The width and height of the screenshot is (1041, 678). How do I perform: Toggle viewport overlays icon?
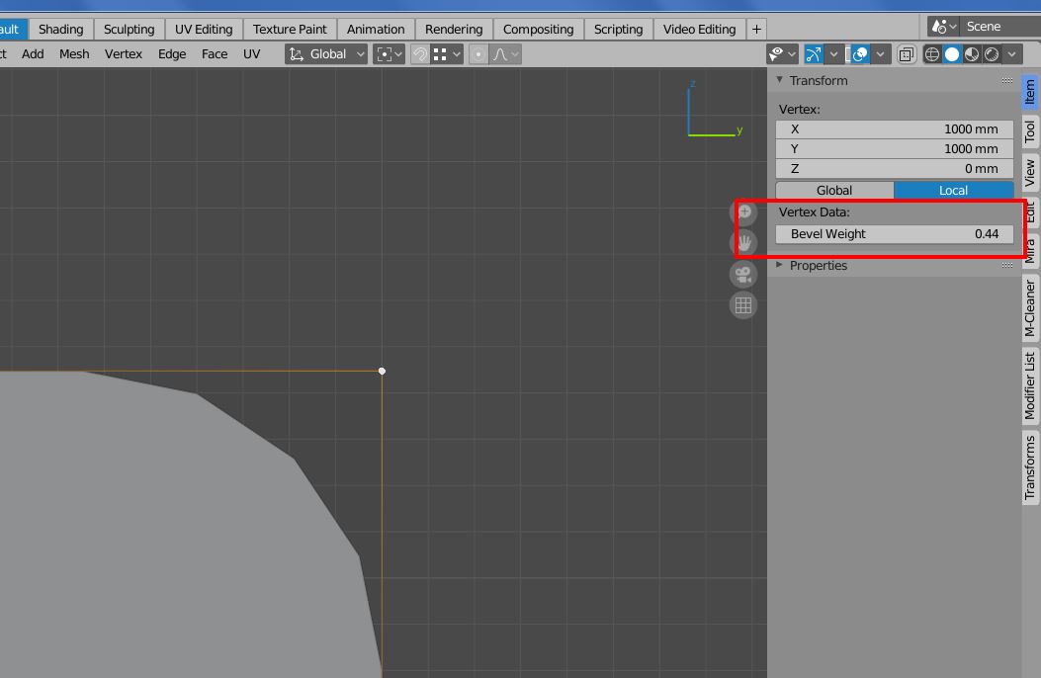(x=860, y=54)
